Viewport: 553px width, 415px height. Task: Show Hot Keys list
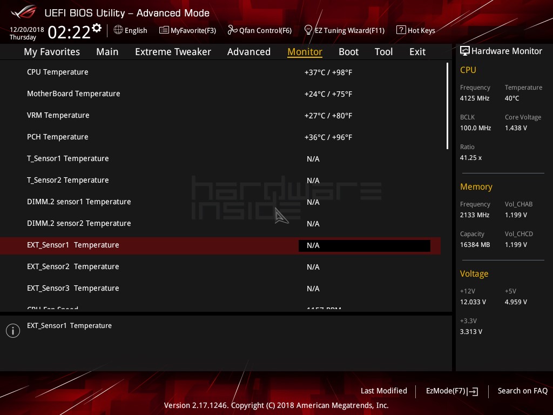pos(421,30)
